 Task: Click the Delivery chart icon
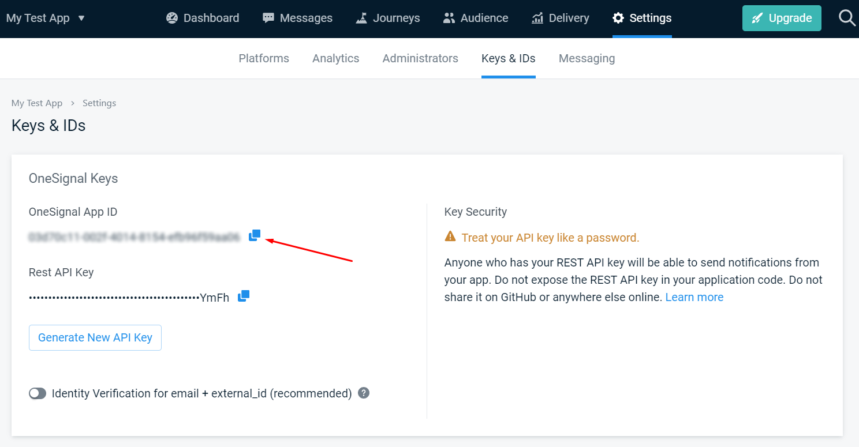(x=537, y=18)
